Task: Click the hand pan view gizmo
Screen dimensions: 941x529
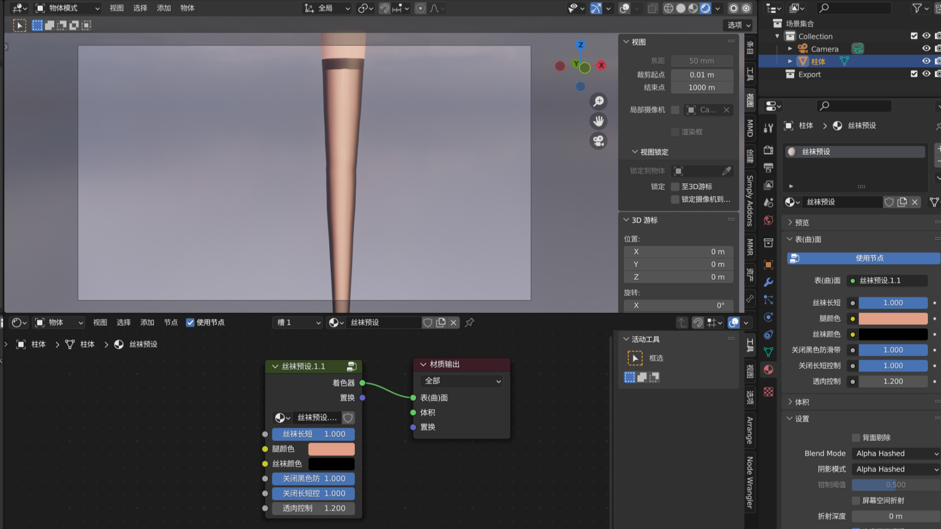Action: click(598, 121)
